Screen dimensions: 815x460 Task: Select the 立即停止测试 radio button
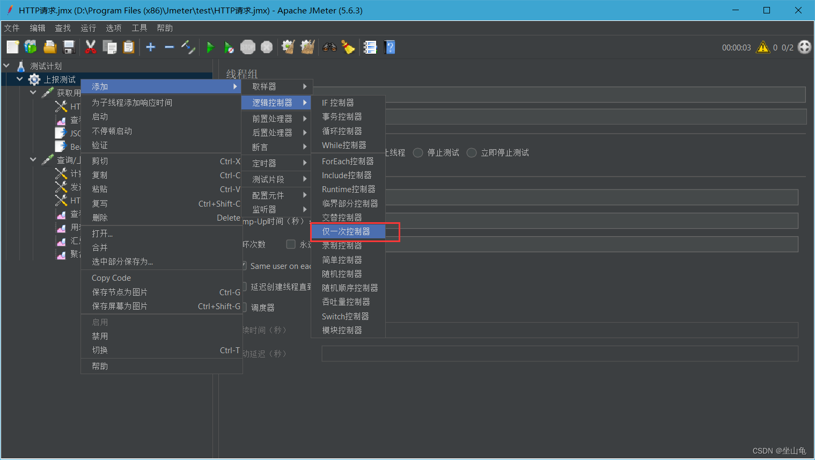[472, 153]
